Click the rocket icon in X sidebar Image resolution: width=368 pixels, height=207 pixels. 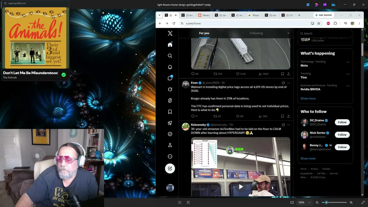pyautogui.click(x=170, y=123)
